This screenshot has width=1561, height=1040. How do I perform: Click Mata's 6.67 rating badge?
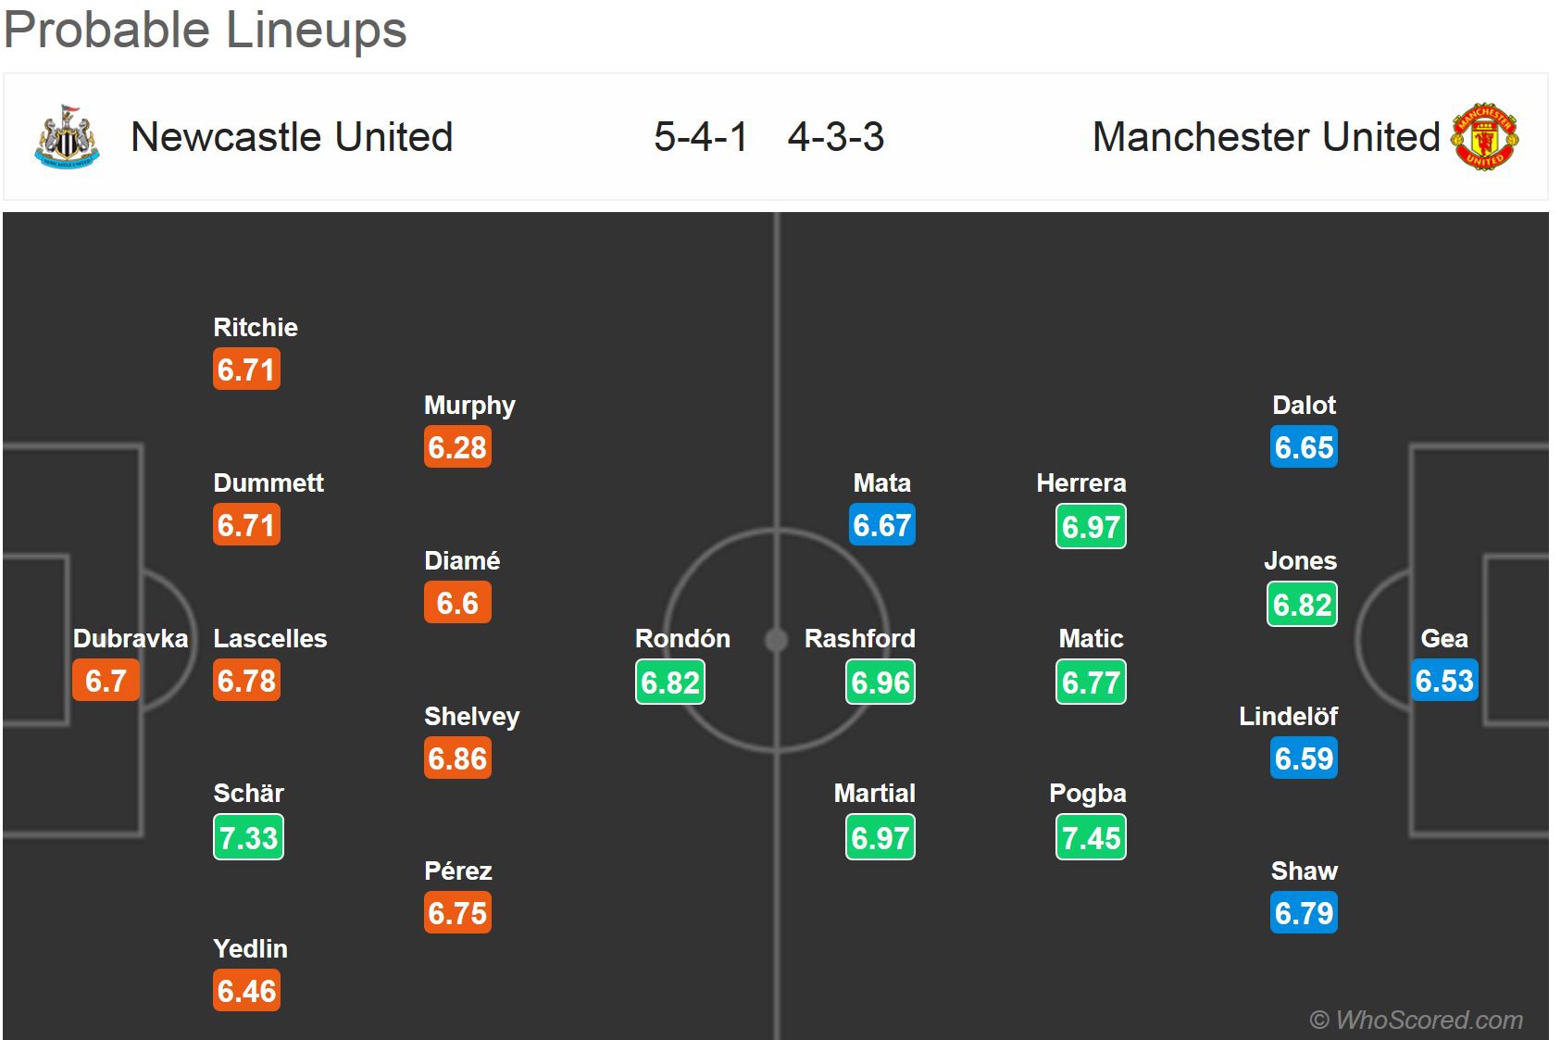(x=882, y=525)
